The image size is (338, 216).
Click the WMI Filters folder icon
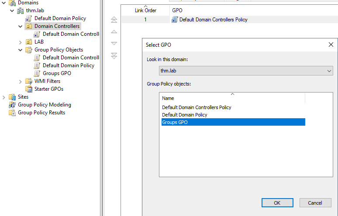(29, 81)
